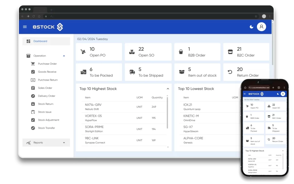294x184 pixels.
Task: Expand the Reports dropdown
Action: [x=64, y=142]
